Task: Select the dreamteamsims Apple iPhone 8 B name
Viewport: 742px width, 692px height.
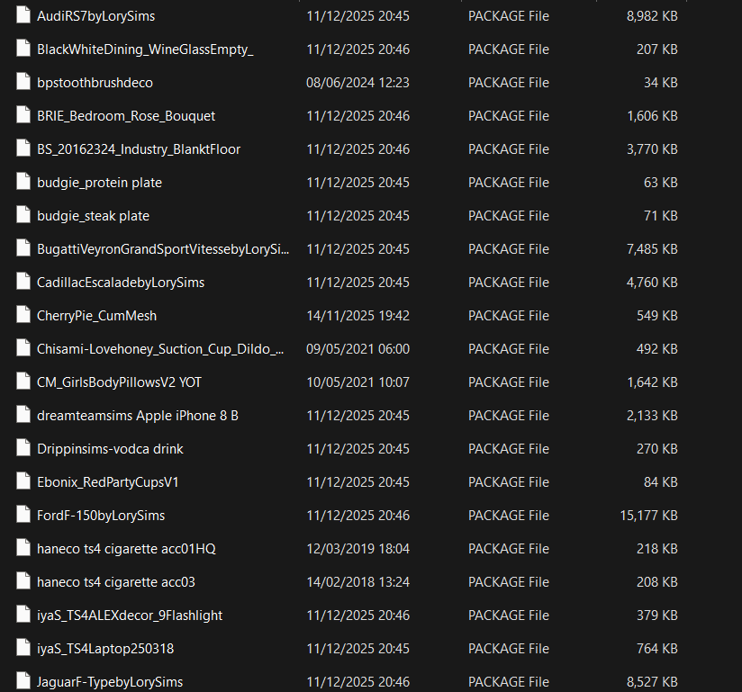Action: tap(138, 416)
